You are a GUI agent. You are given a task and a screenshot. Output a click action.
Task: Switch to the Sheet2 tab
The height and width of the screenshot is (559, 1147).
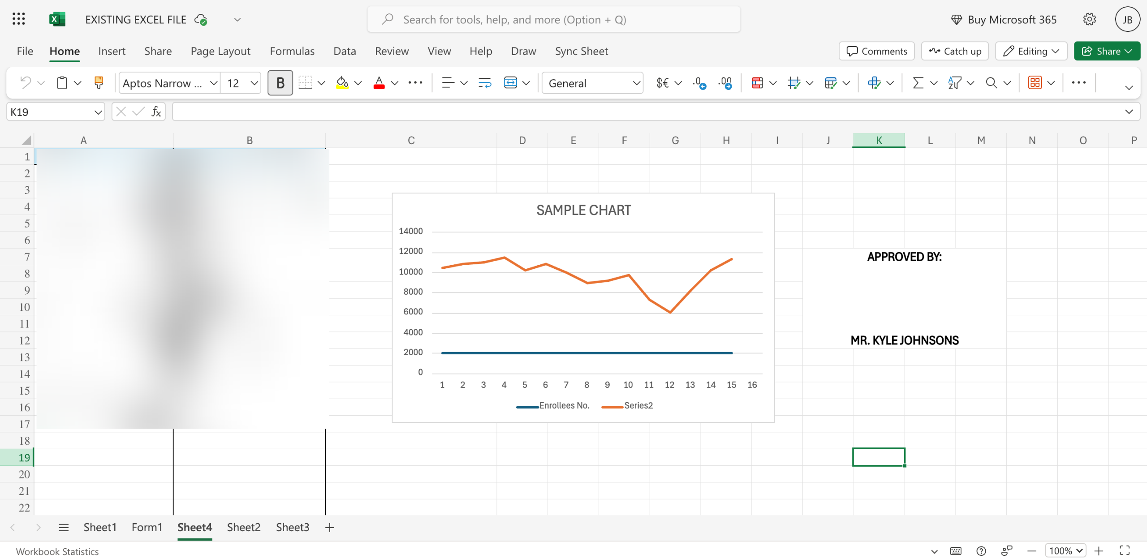point(243,527)
